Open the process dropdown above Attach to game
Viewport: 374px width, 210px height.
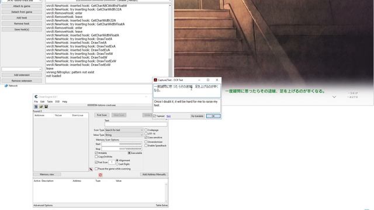click(x=22, y=1)
